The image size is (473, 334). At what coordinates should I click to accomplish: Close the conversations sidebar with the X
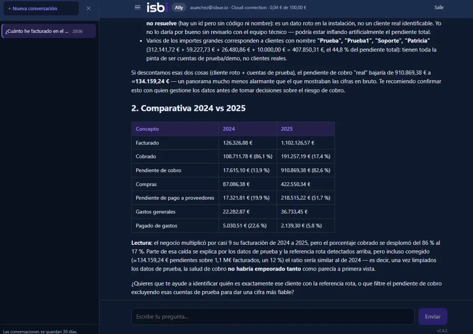[88, 8]
